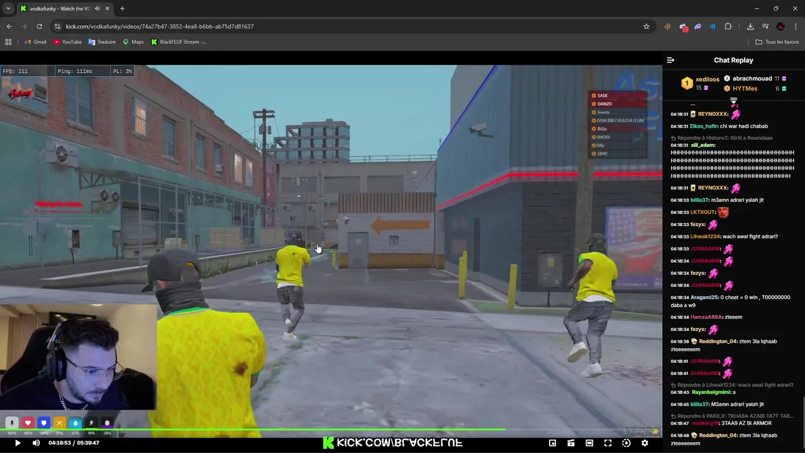Screen dimensions: 805x453
Task: Open the purple extension icon
Action: click(697, 26)
